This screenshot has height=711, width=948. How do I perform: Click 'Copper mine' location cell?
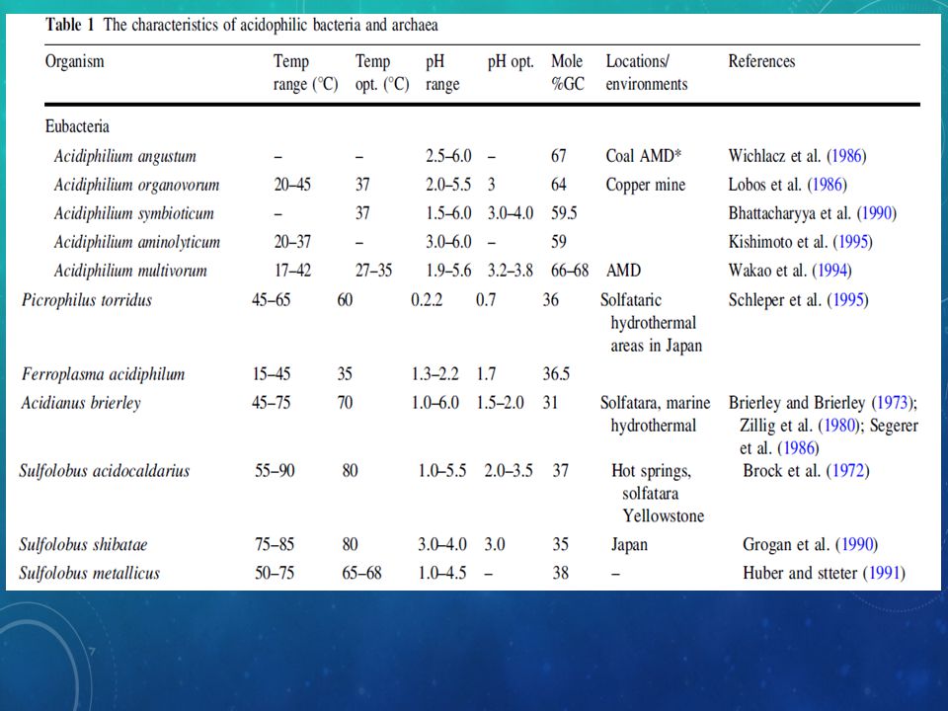pos(646,185)
